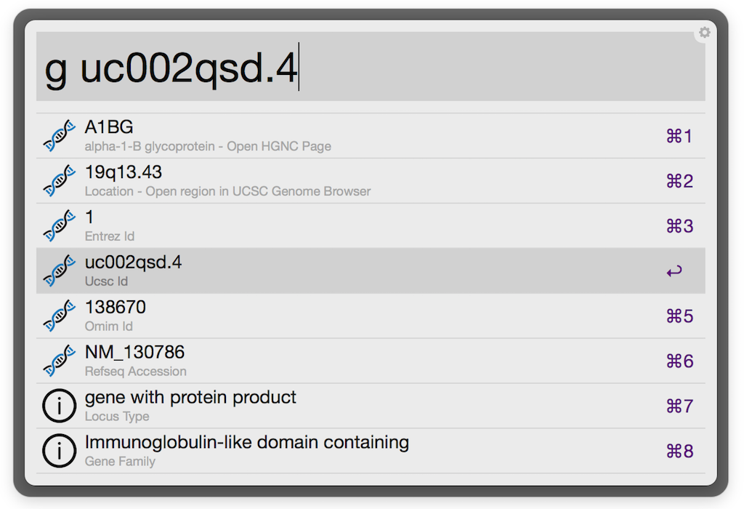
Task: Click the DNA icon beside Ucsc Id
Action: (59, 271)
